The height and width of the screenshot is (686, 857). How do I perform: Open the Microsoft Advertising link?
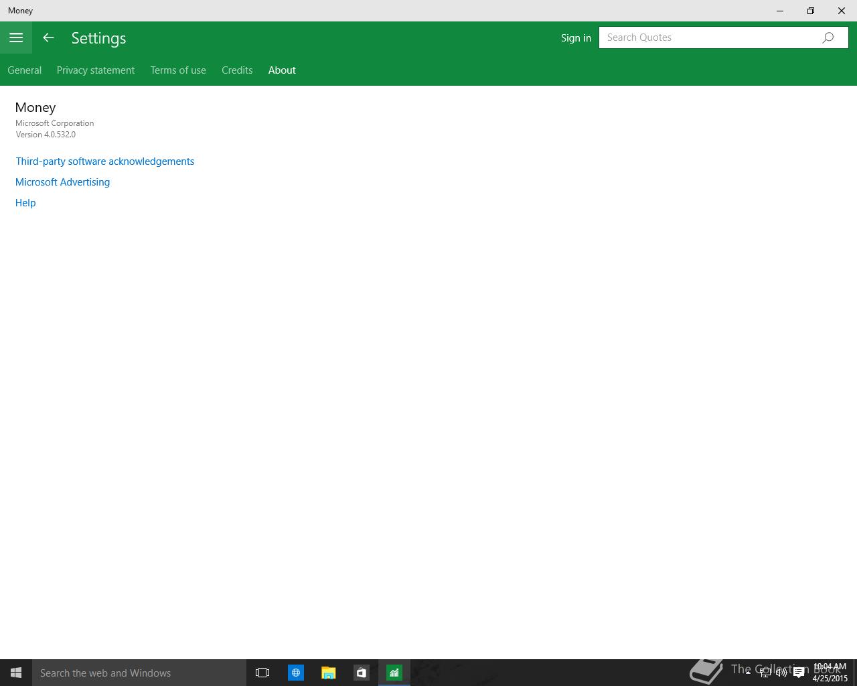(62, 182)
